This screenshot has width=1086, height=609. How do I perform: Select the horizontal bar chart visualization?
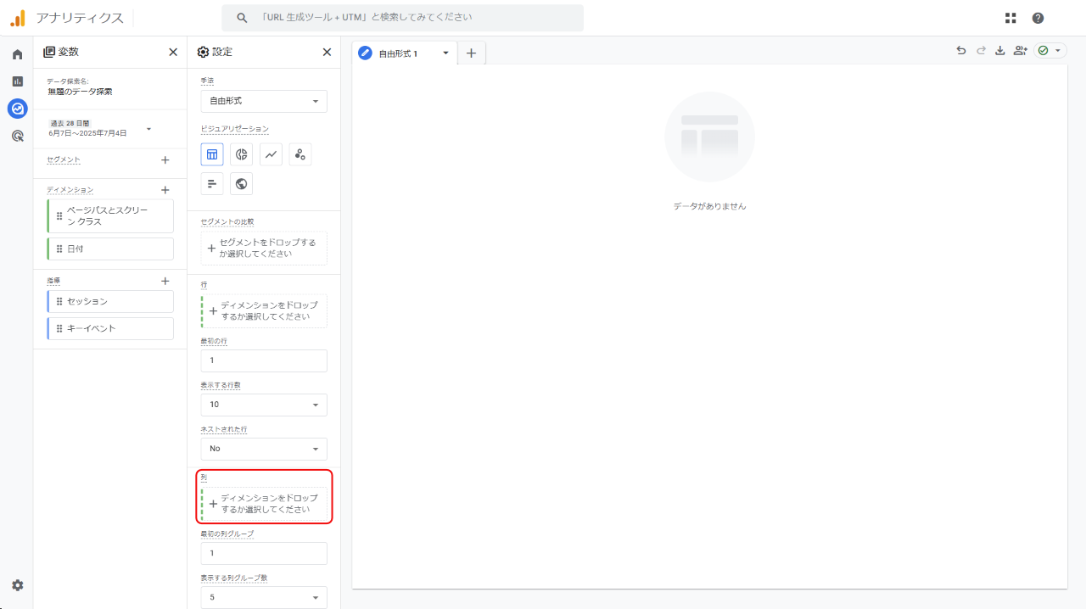pos(212,184)
